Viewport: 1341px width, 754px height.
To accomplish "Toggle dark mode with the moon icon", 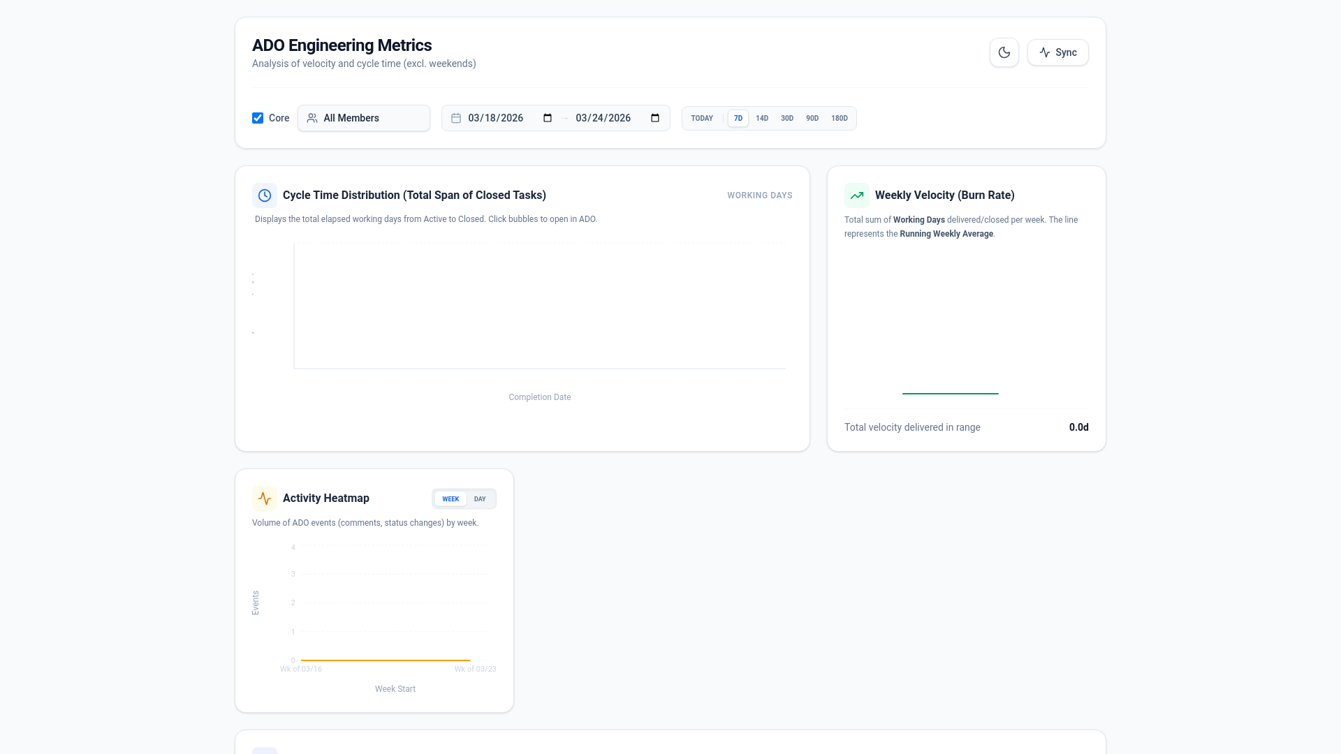I will pos(1004,52).
